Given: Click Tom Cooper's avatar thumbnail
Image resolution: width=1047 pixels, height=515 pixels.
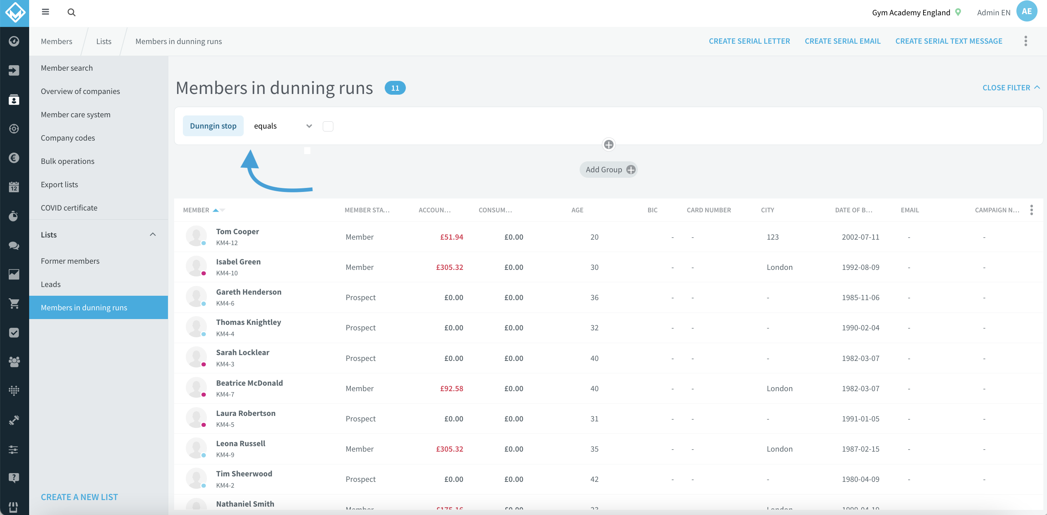Looking at the screenshot, I should [196, 236].
